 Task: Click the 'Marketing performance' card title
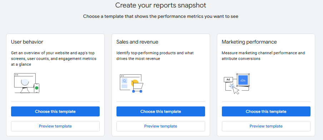(249, 42)
